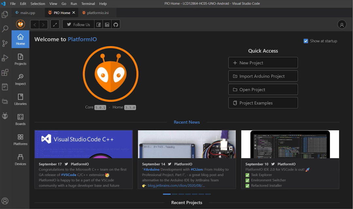This screenshot has height=209, width=353.
Task: Browse Project Examples
Action: tap(263, 103)
